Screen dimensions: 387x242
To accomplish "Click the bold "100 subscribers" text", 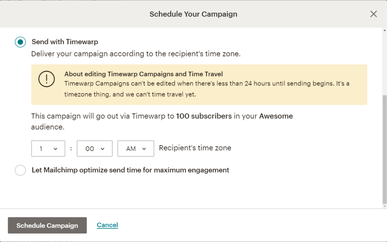I will (204, 116).
